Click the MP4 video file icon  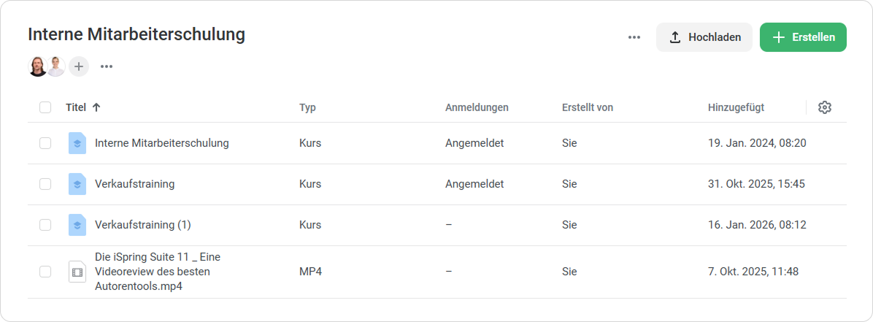[77, 272]
